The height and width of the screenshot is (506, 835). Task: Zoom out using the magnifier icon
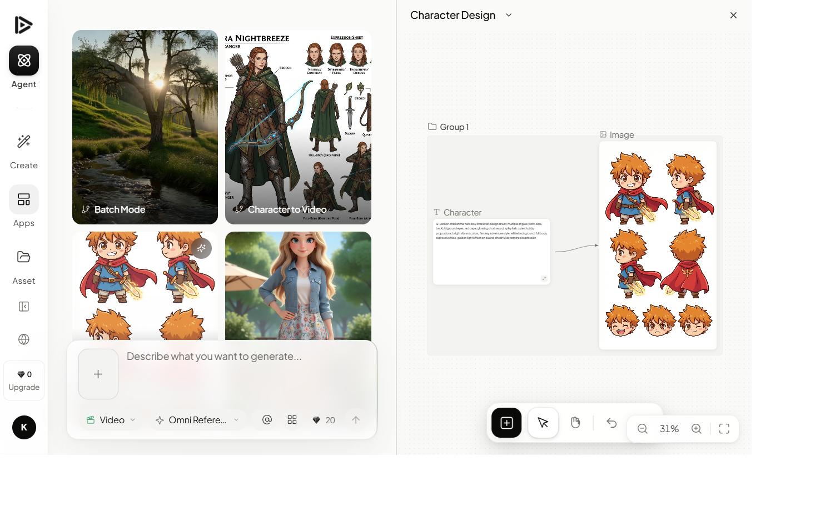(642, 428)
